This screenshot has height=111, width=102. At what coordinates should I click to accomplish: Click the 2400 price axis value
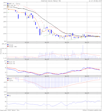pyautogui.click(x=5, y=2)
